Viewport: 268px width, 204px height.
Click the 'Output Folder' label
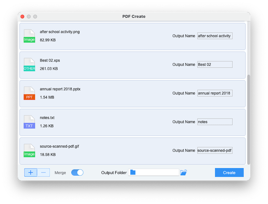(x=114, y=173)
